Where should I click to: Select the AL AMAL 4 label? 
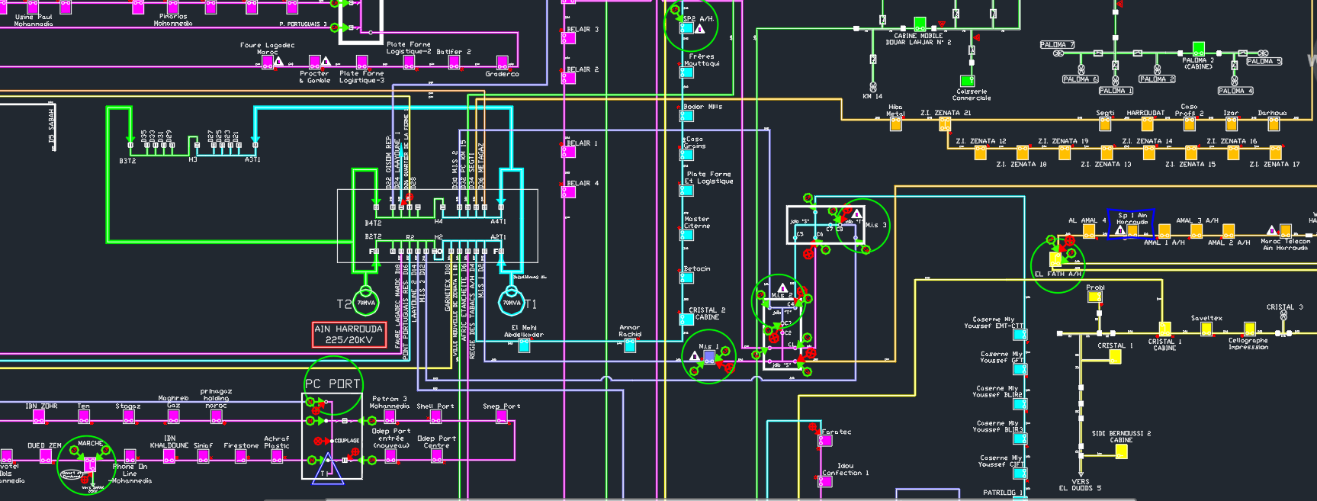pyautogui.click(x=1087, y=220)
